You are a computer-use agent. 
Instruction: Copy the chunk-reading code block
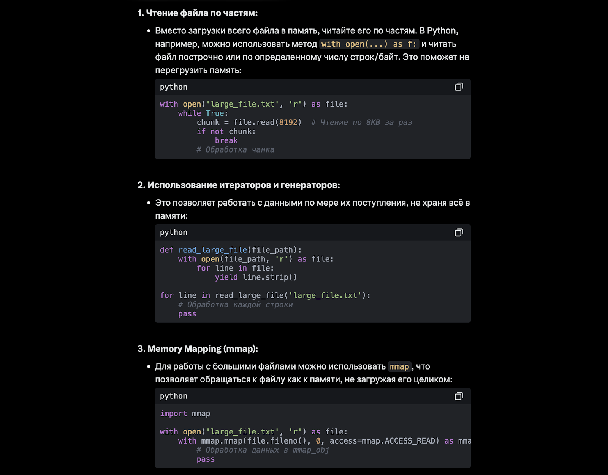coord(459,87)
